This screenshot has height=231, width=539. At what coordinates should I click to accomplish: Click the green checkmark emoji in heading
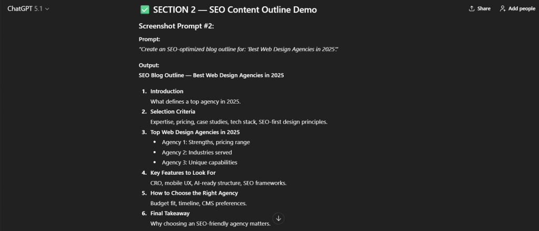pyautogui.click(x=144, y=9)
